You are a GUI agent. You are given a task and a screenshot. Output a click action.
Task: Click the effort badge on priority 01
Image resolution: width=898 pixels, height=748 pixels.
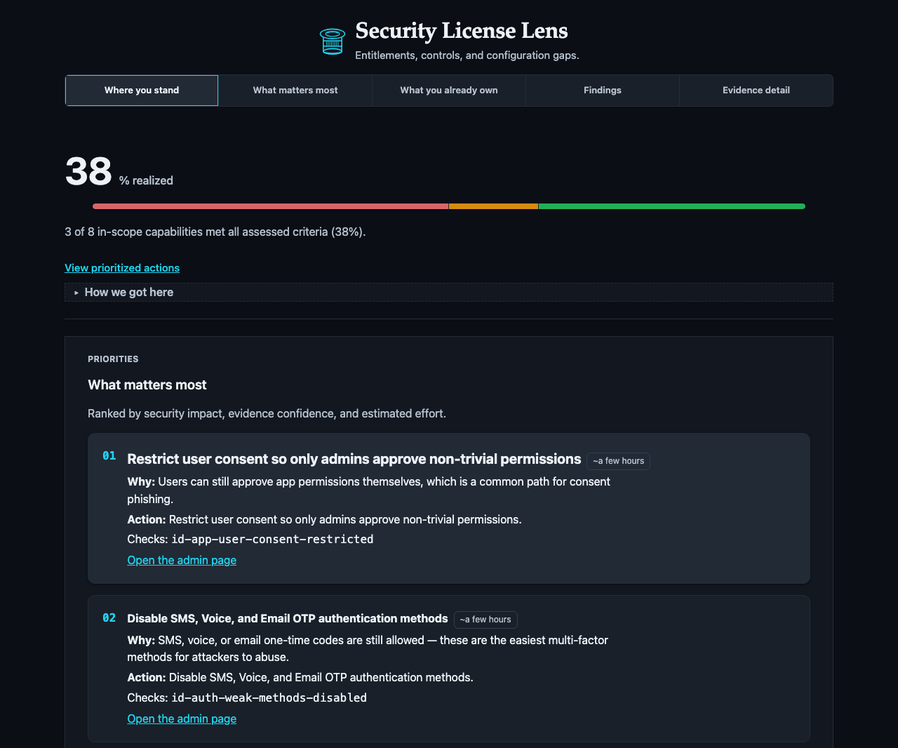[x=618, y=461]
